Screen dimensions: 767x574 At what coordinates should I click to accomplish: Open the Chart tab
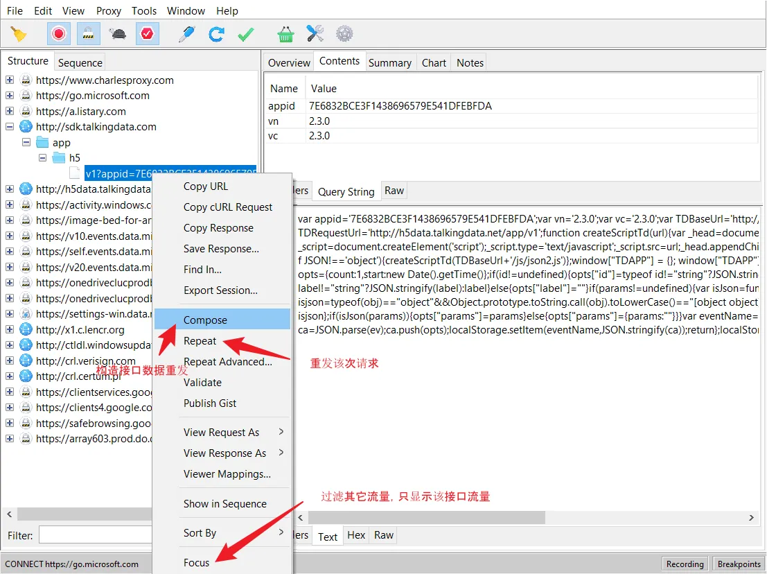click(x=434, y=62)
